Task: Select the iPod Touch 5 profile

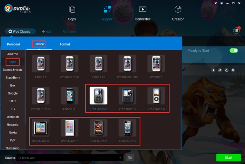Action: coord(127,131)
